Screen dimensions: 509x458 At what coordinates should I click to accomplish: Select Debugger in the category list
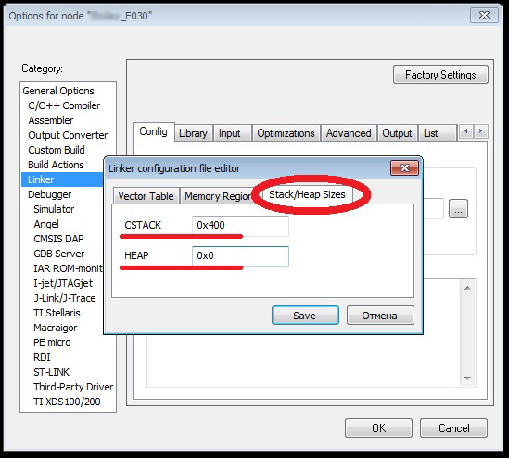[50, 194]
